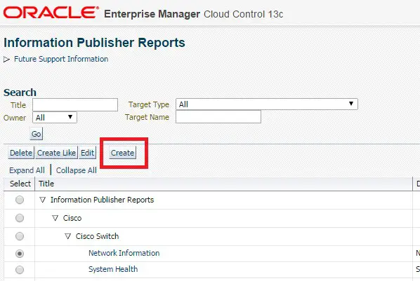
Task: Open the Target Type dropdown
Action: (267, 104)
